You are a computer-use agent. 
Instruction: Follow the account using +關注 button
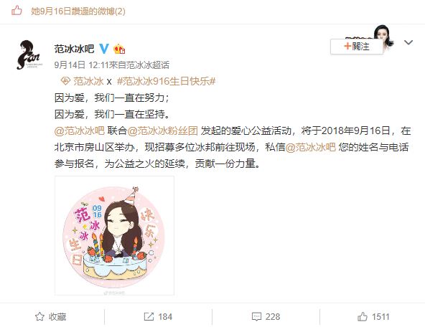(x=357, y=47)
